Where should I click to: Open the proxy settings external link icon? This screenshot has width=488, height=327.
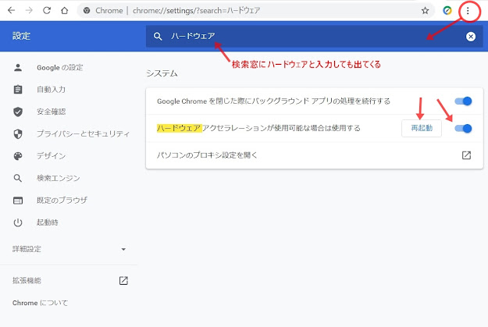pos(466,155)
